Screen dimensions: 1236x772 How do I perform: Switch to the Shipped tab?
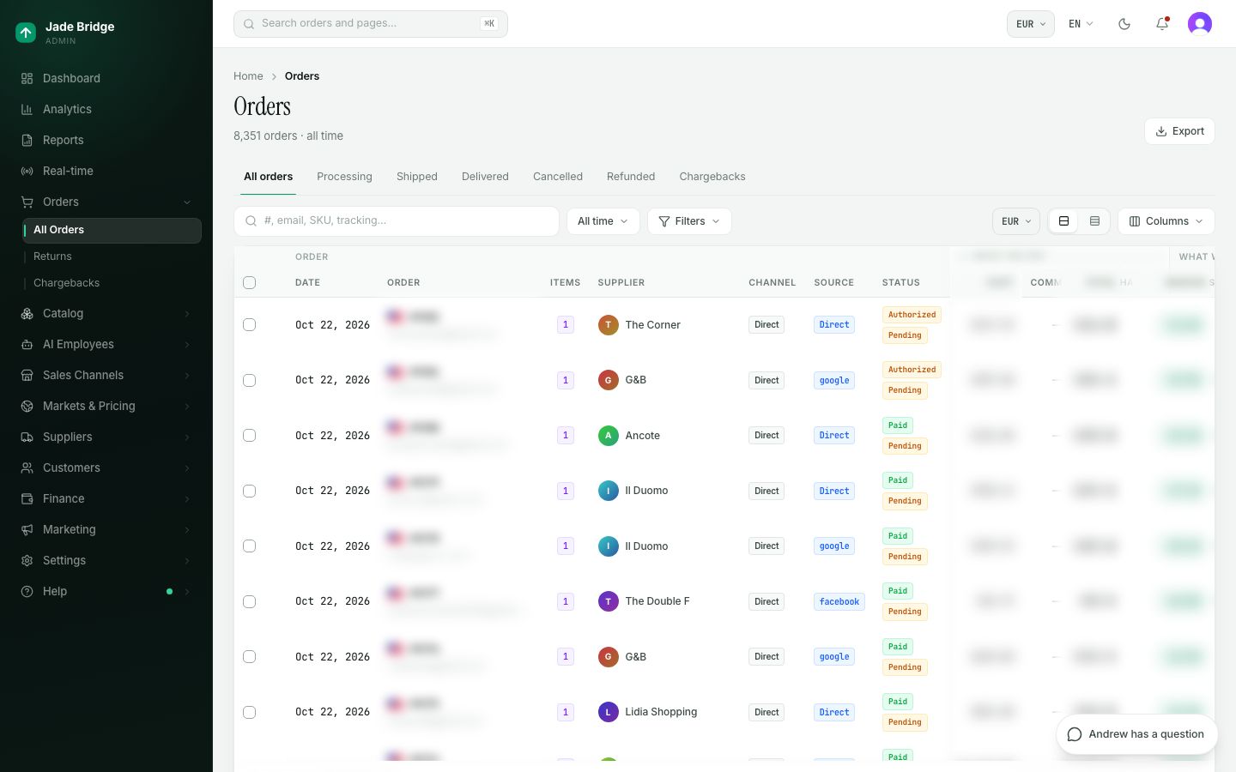pyautogui.click(x=417, y=177)
